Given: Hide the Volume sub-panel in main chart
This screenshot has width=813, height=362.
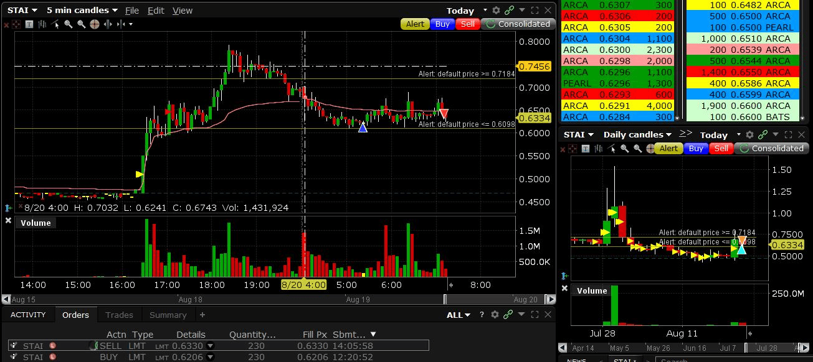Looking at the screenshot, I should (x=8, y=221).
